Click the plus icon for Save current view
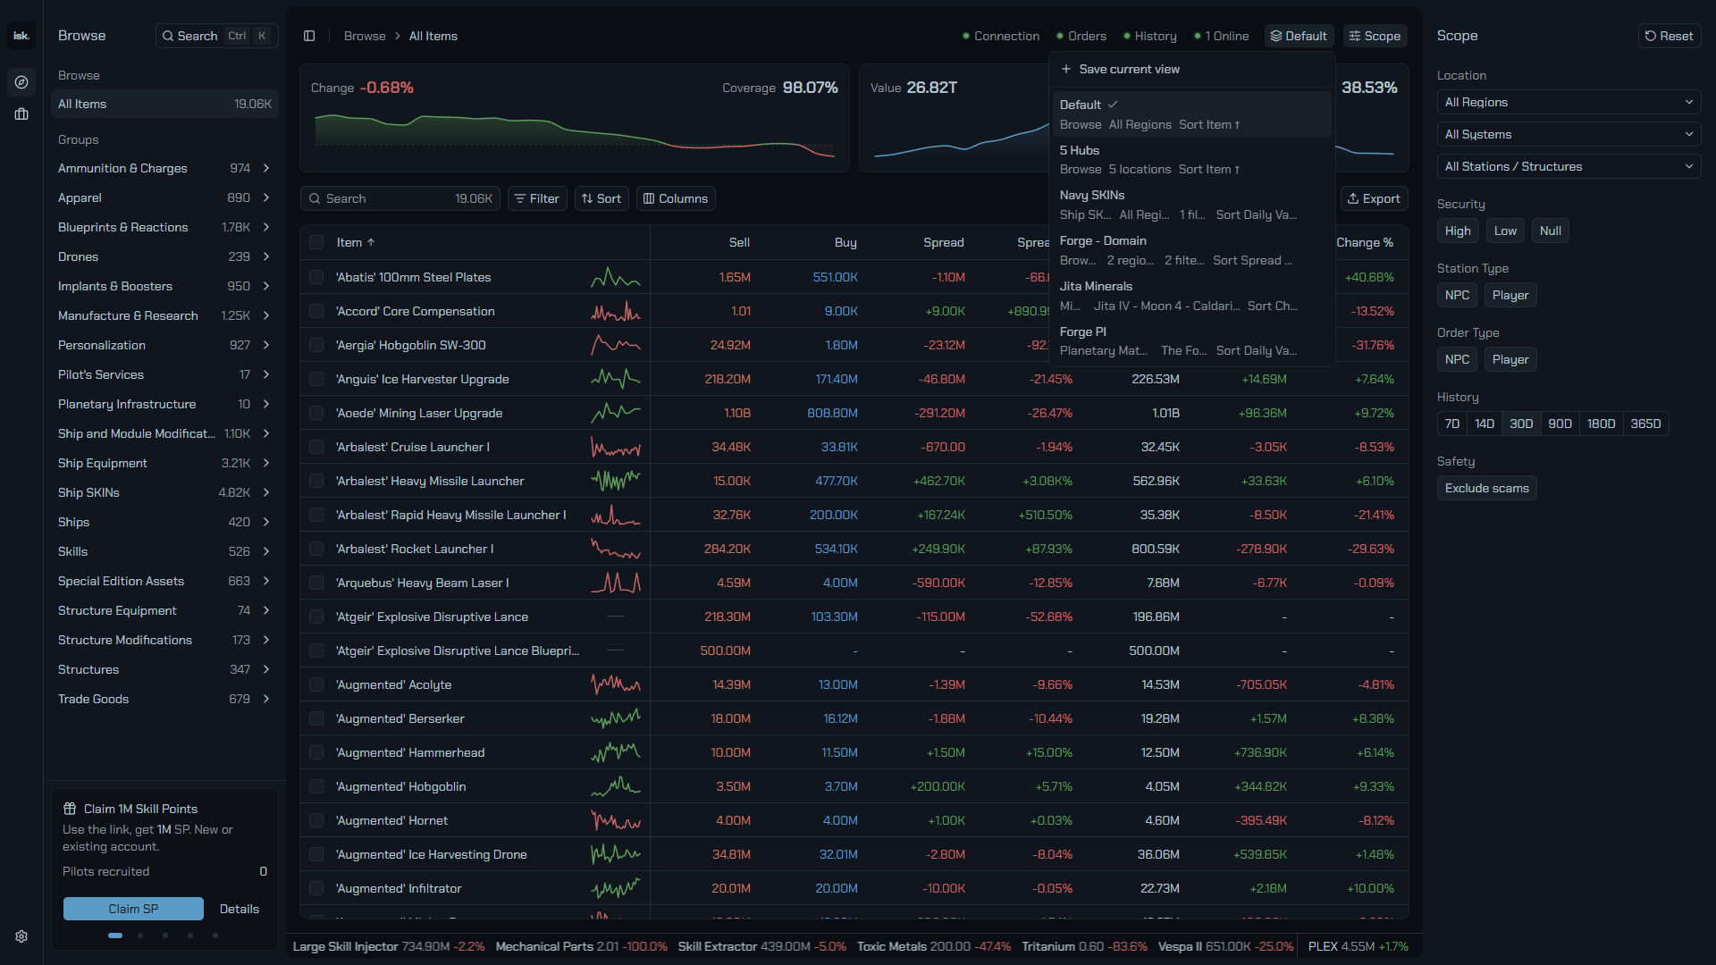Viewport: 1716px width, 965px height. coord(1066,69)
